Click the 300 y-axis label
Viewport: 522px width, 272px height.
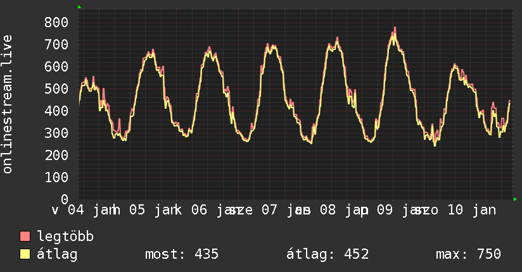[x=56, y=133]
